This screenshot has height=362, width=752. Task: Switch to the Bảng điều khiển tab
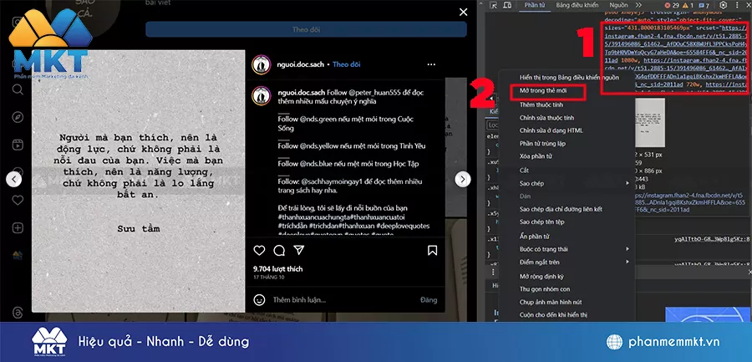click(x=577, y=5)
